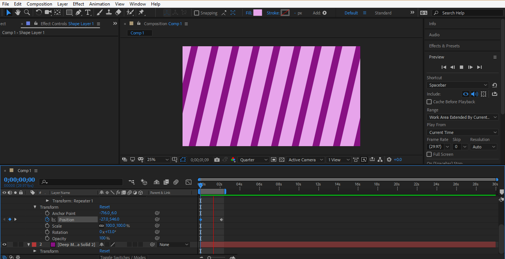Select the Pen tool
This screenshot has height=259, width=505.
pos(78,13)
